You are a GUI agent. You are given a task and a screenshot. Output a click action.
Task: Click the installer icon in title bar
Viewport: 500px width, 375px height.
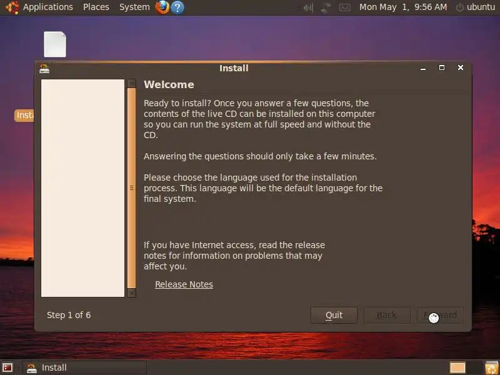pyautogui.click(x=44, y=68)
